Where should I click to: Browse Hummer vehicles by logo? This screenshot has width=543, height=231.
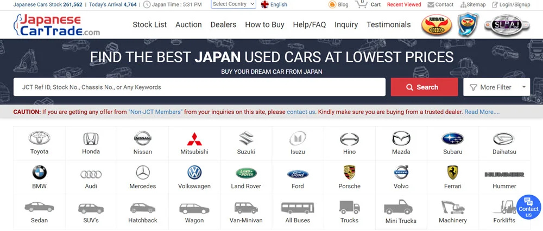(504, 174)
